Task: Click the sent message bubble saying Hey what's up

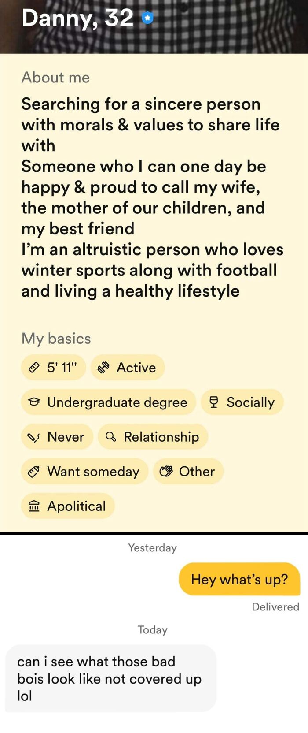Action: [x=239, y=579]
